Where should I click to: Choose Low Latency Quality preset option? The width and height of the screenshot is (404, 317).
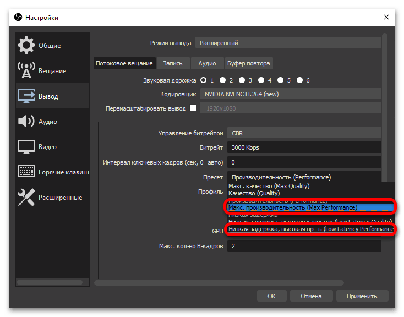click(x=310, y=222)
